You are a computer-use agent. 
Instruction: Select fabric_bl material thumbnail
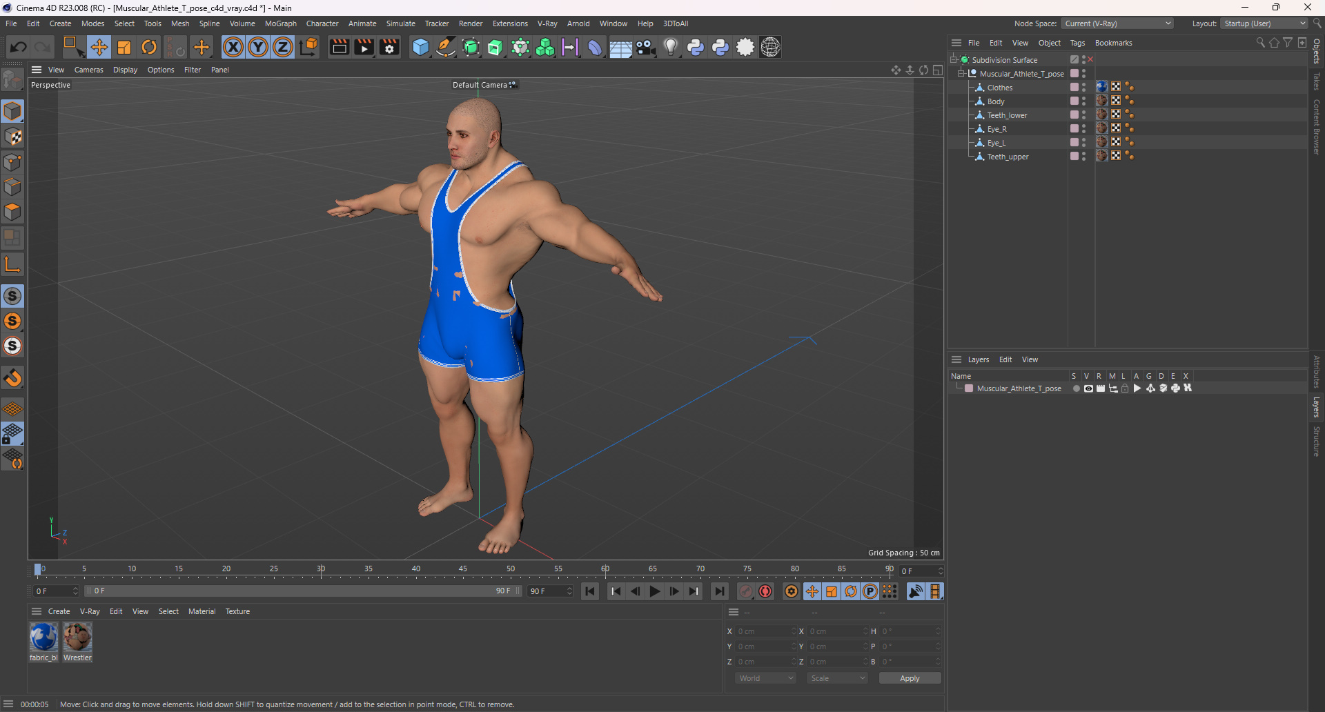43,637
